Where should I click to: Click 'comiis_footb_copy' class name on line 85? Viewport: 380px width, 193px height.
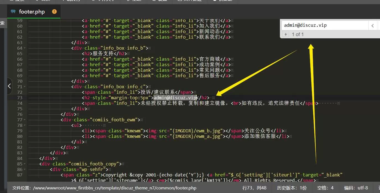click(95, 164)
